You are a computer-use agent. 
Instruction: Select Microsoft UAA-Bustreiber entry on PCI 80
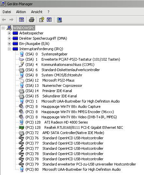point(73,169)
